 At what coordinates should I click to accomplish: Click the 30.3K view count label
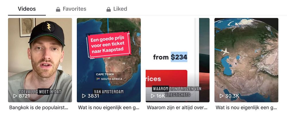pos(232,96)
